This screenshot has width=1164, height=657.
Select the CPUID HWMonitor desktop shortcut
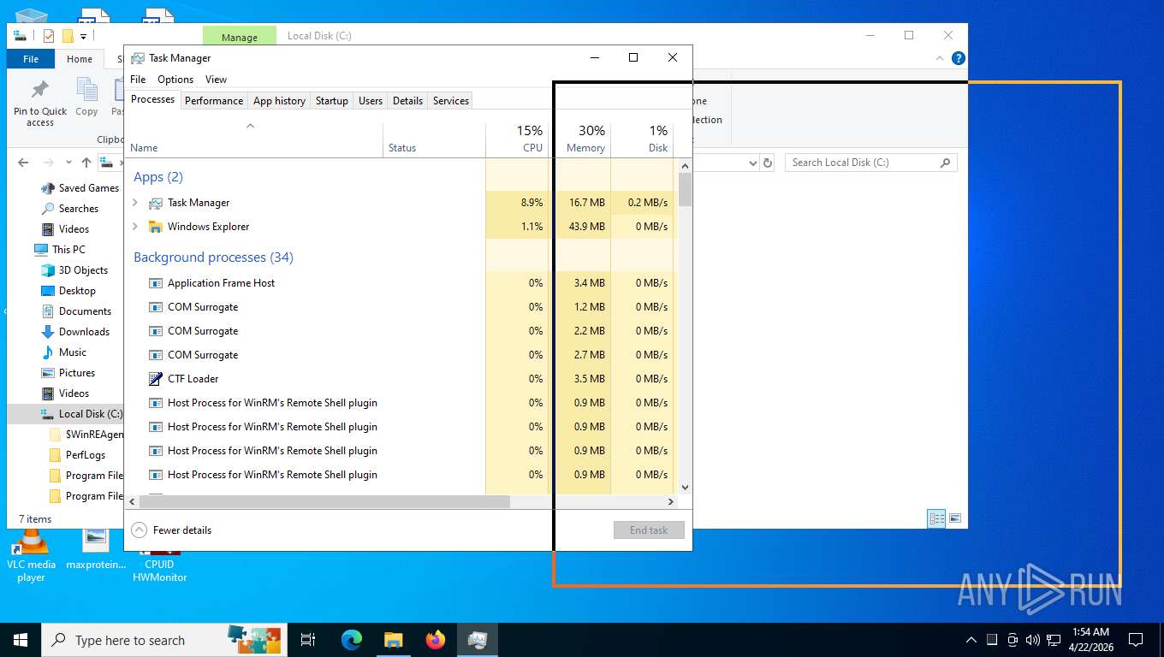click(x=159, y=567)
